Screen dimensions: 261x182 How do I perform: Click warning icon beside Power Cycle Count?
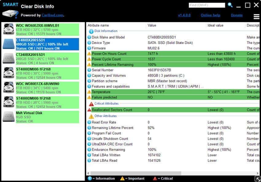(x=89, y=59)
